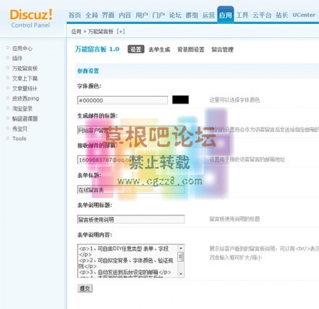Click the textarea scrollbar down arrow
This screenshot has height=309, width=319.
click(181, 274)
